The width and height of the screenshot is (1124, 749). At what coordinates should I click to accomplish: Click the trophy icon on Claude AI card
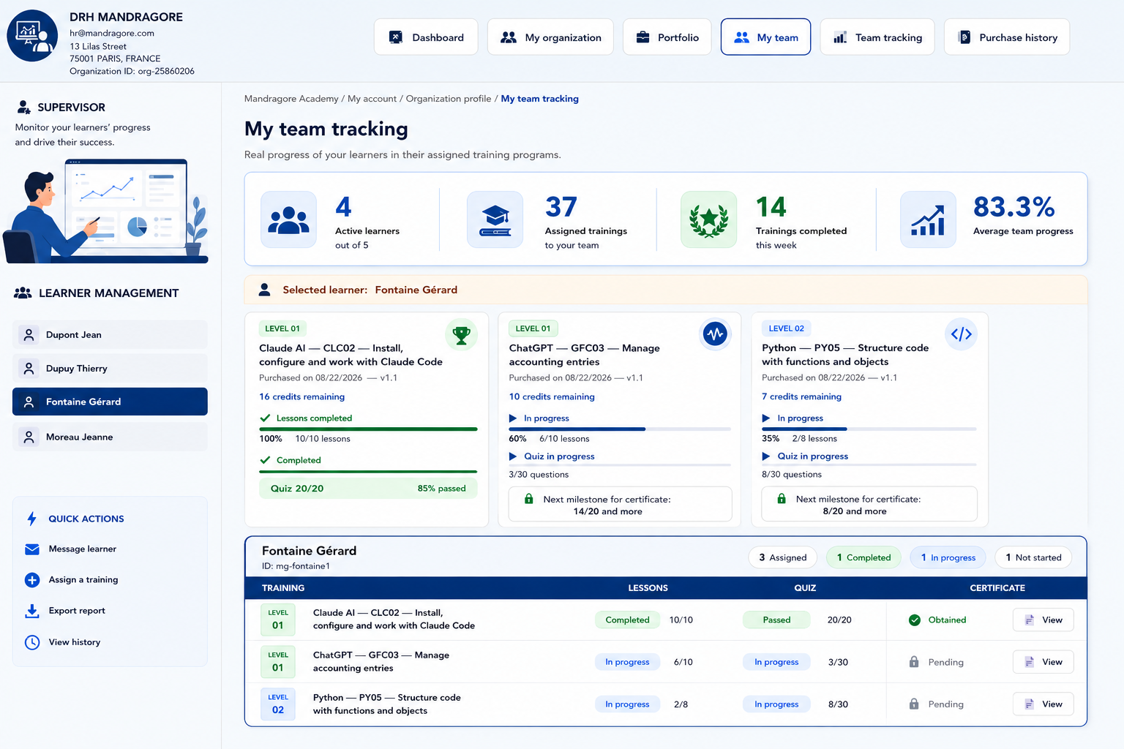pyautogui.click(x=461, y=335)
